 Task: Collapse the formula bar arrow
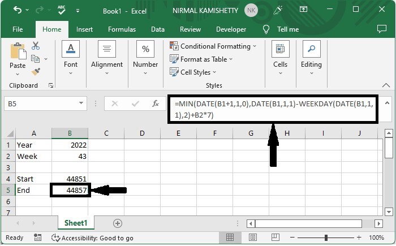[x=387, y=103]
